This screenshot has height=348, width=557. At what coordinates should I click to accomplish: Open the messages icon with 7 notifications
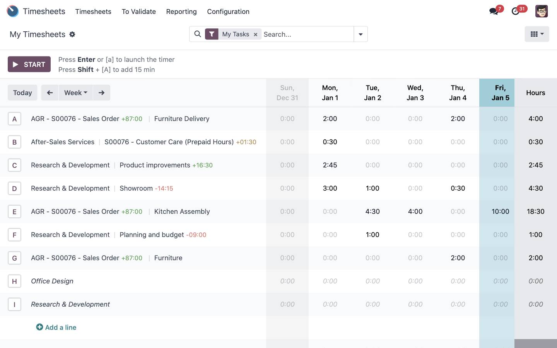point(494,11)
